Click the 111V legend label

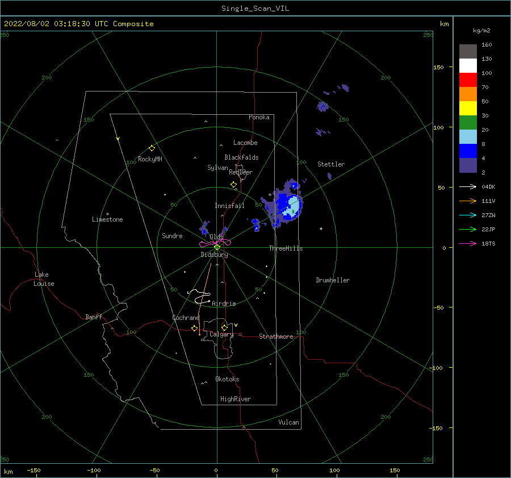click(488, 201)
